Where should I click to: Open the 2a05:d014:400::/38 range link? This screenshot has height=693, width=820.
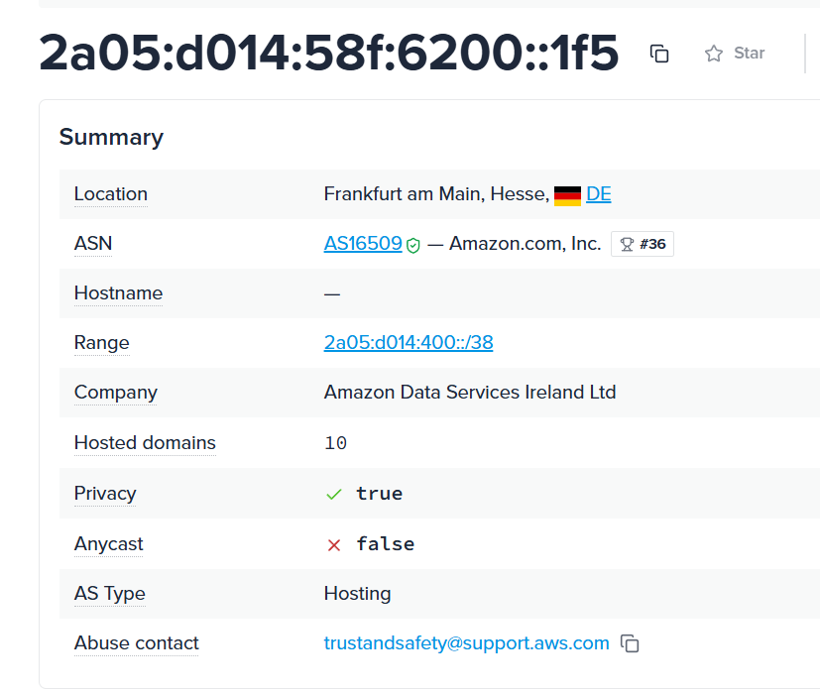[409, 343]
